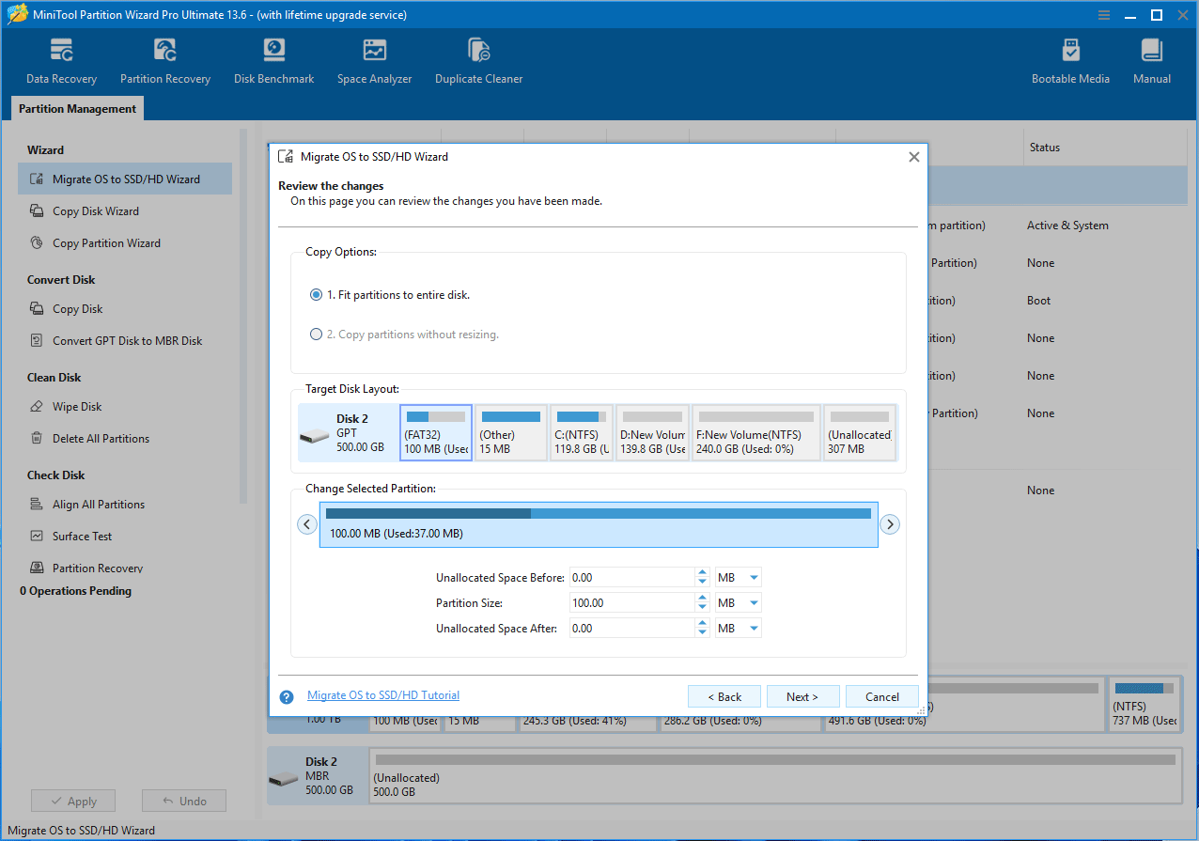1199x841 pixels.
Task: Select Disk 2 MBR in main disk map
Action: pyautogui.click(x=317, y=776)
